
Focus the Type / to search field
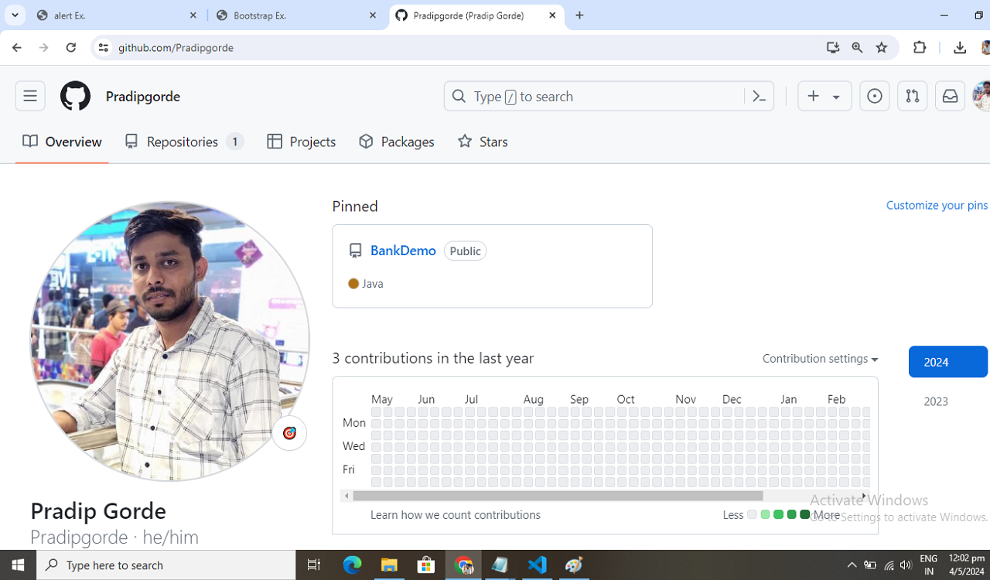593,96
